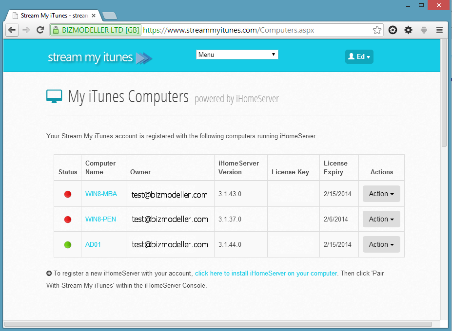Viewport: 452px width, 331px height.
Task: Click the green status dot for AD01
Action: tap(68, 245)
